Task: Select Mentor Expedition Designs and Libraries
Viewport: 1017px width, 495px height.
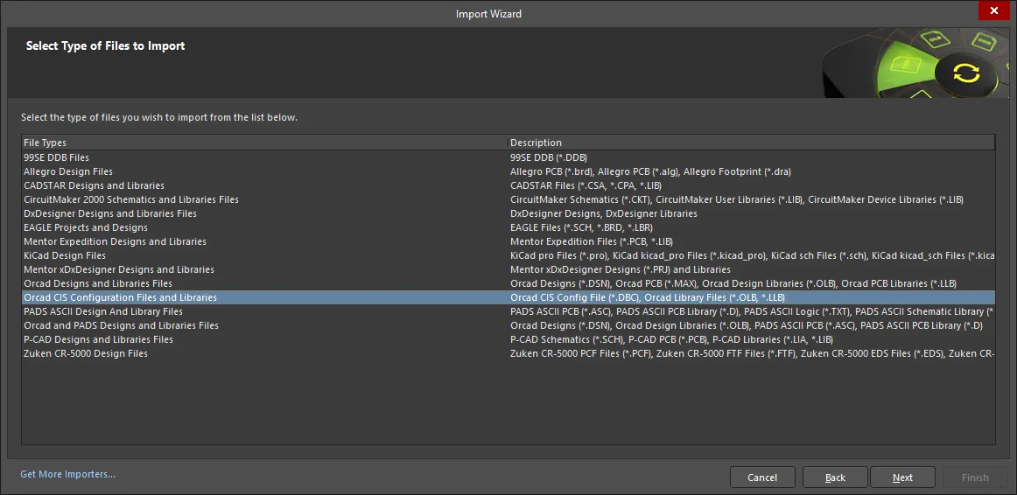Action: pyautogui.click(x=115, y=241)
